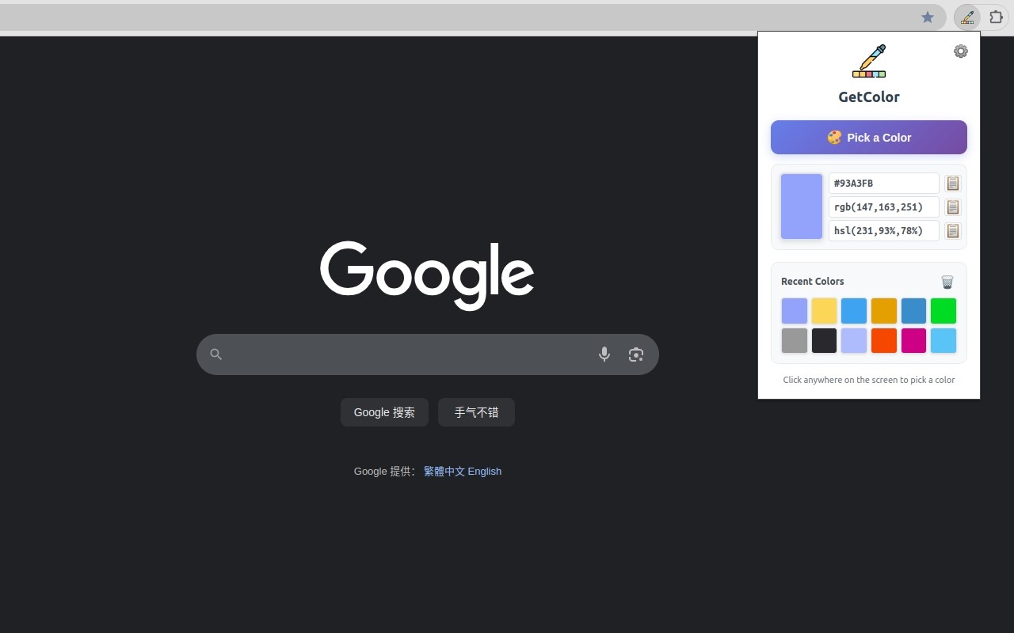Select the sky blue swatch at row end
Viewport: 1014px width, 633px height.
coord(943,341)
